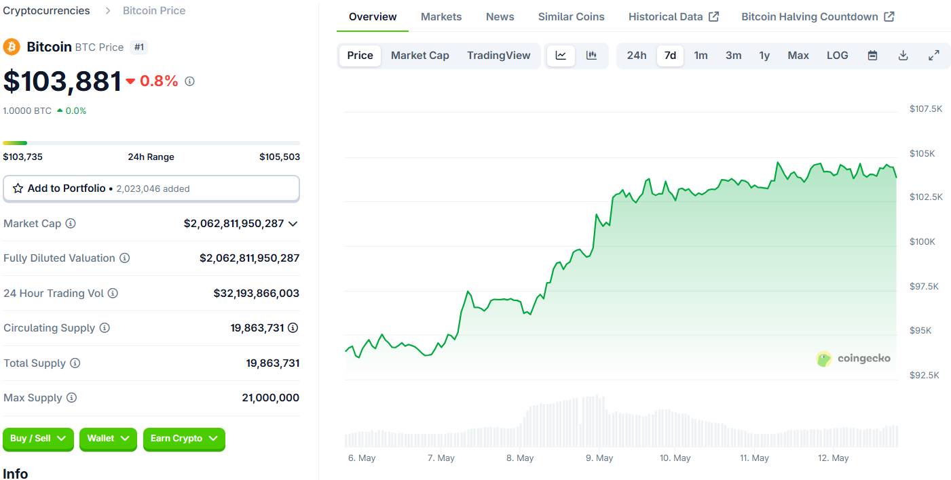Expand the Market Cap value chevron
The width and height of the screenshot is (951, 480).
pyautogui.click(x=293, y=224)
